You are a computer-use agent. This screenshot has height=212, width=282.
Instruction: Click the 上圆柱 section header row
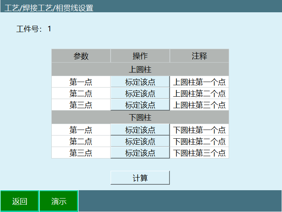tap(140, 69)
